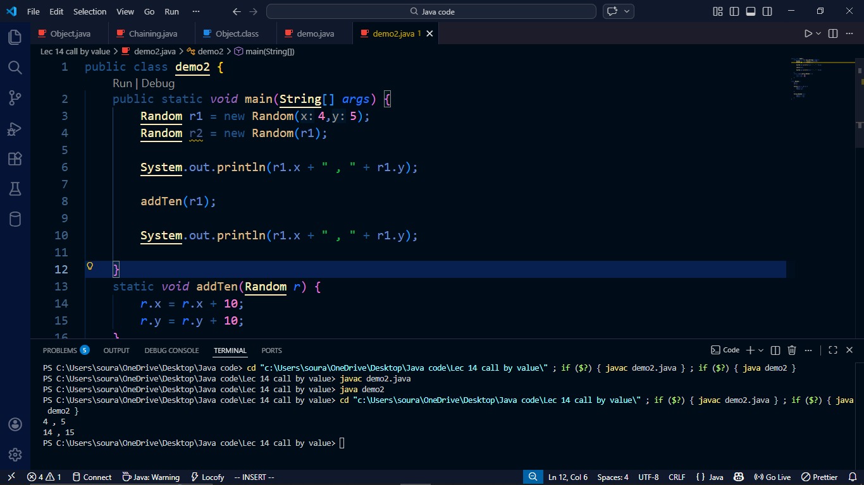Kill terminal with the trash icon

(792, 350)
